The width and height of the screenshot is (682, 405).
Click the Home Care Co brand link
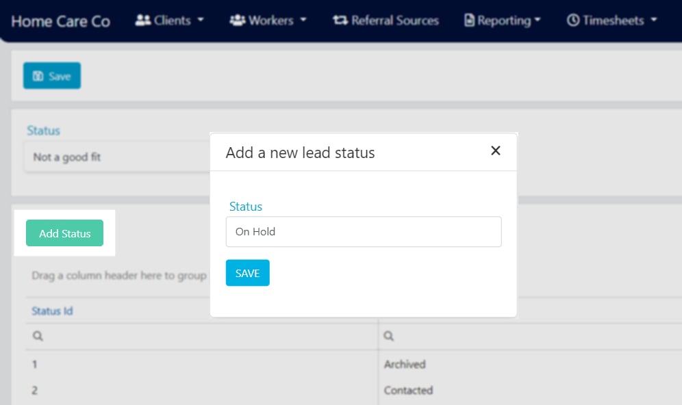(60, 21)
